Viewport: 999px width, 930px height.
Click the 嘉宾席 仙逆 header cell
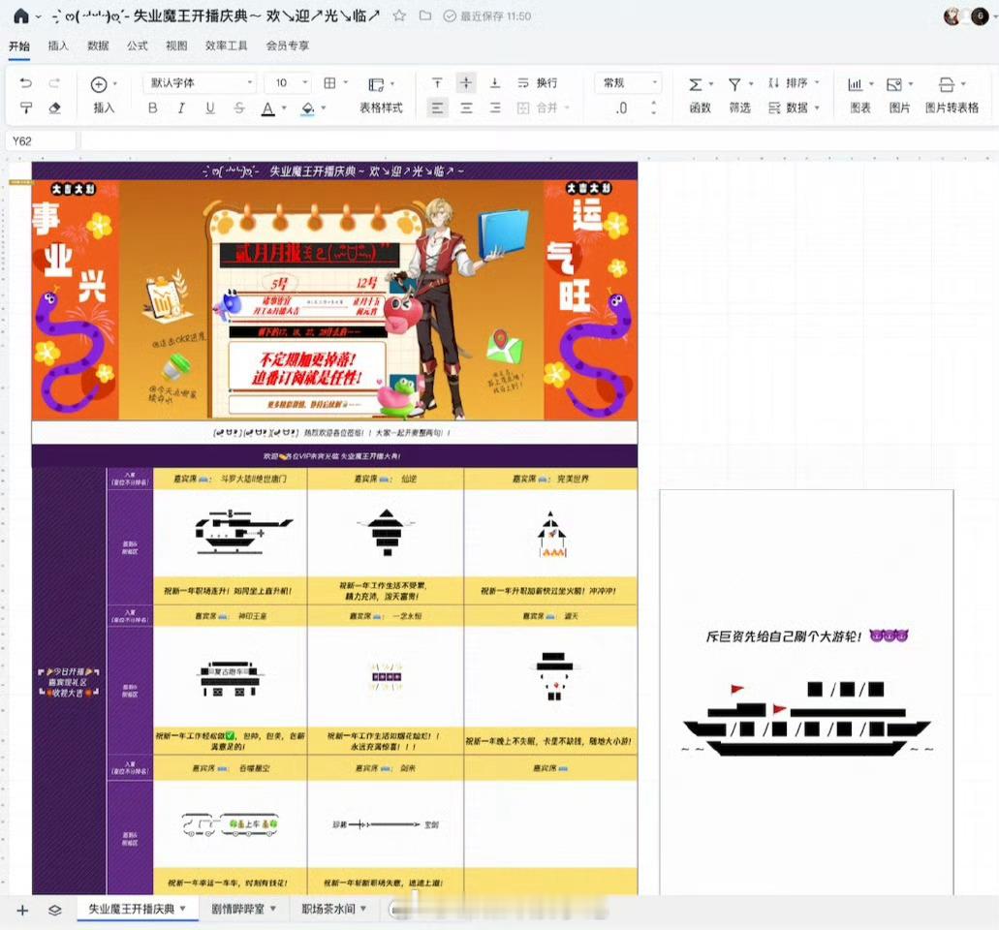coord(386,479)
